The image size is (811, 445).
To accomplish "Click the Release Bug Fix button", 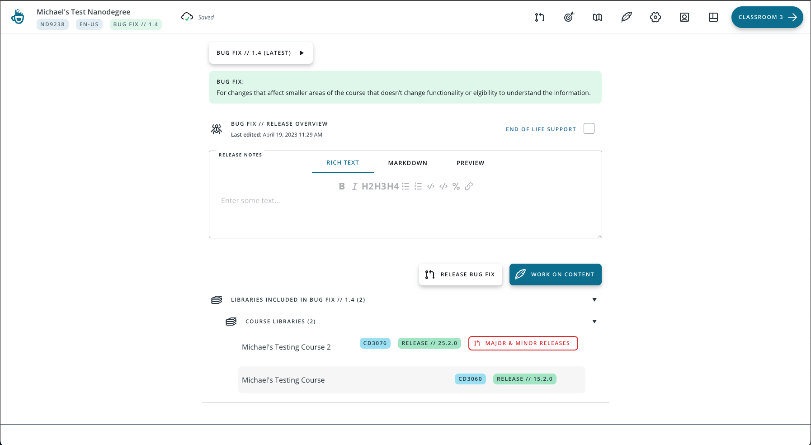I will [x=460, y=275].
